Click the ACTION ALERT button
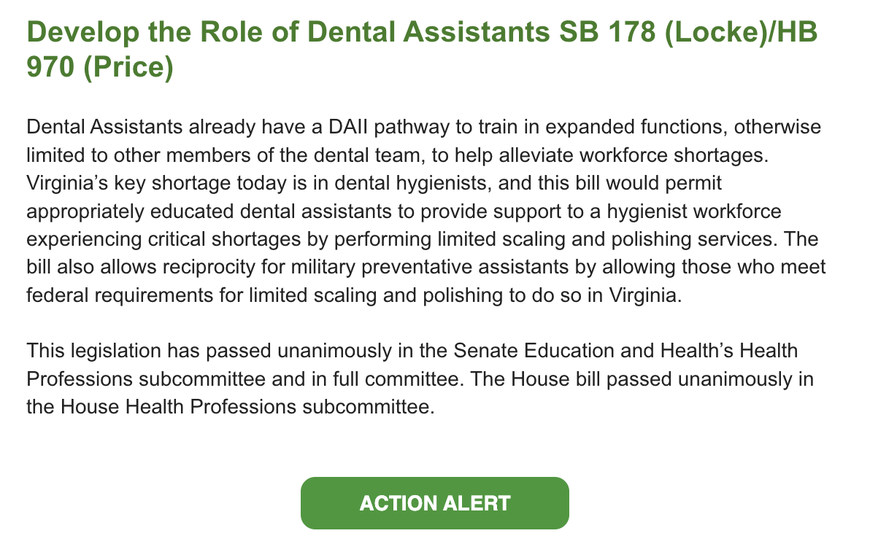 tap(434, 503)
